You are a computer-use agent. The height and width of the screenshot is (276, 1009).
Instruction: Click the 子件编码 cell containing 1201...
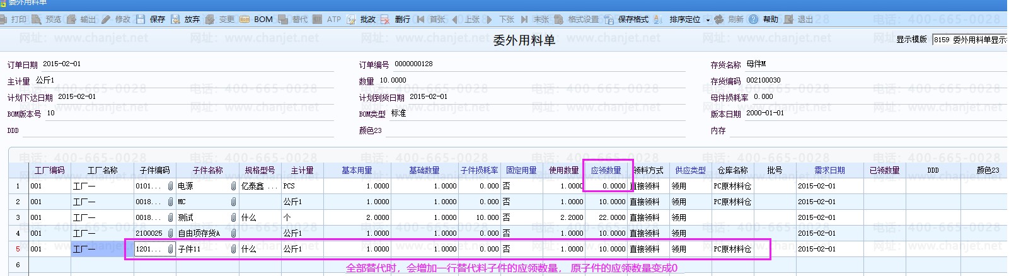pos(150,249)
